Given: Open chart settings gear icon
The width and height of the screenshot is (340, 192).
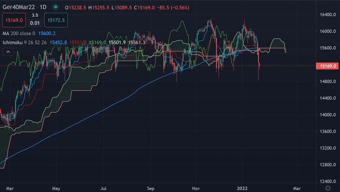Looking at the screenshot, I should click(328, 188).
